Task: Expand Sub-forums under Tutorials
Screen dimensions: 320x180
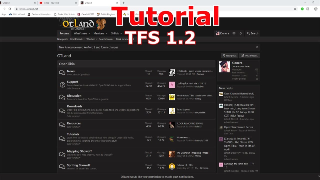Action: click(73, 144)
